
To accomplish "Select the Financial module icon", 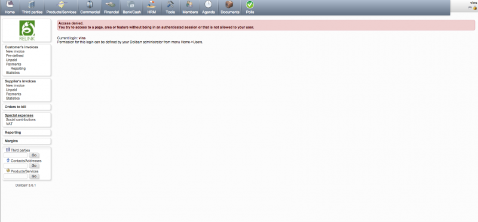I will [111, 5].
